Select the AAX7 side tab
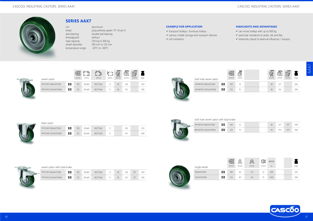Screen dimensions: 313x221 pyautogui.click(x=309, y=69)
